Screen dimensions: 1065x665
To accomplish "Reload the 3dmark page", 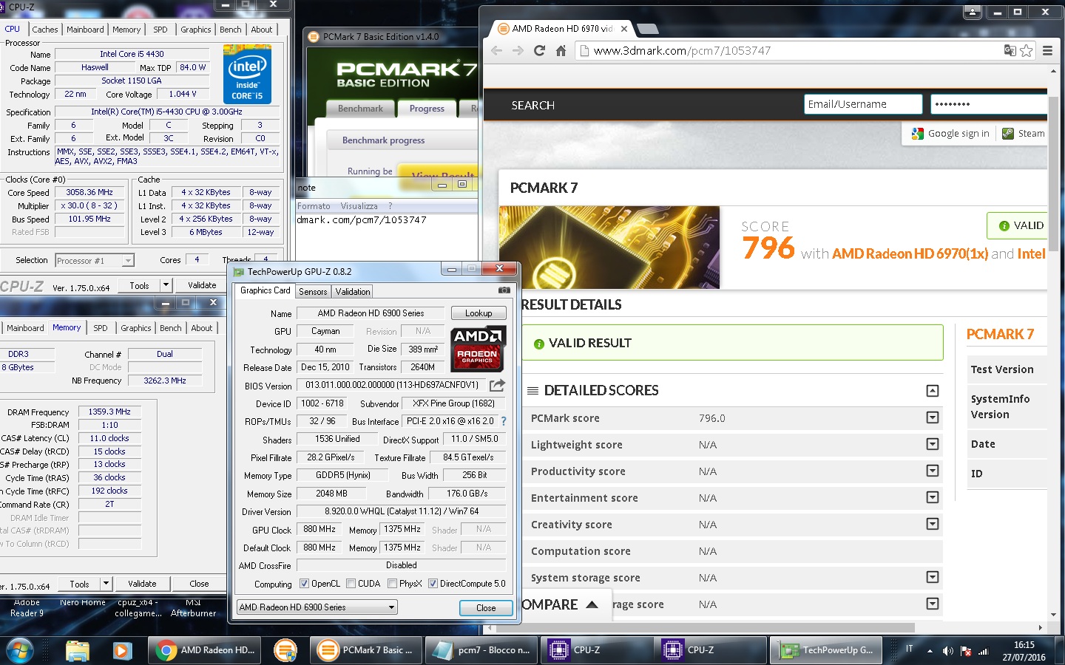I will click(x=539, y=50).
